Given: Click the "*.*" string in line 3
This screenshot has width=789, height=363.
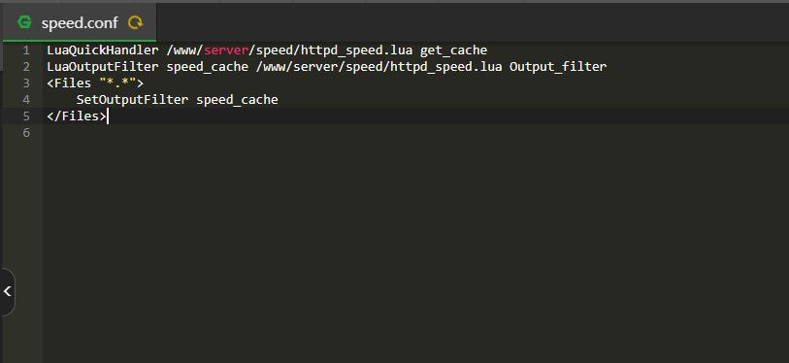Looking at the screenshot, I should pyautogui.click(x=117, y=83).
